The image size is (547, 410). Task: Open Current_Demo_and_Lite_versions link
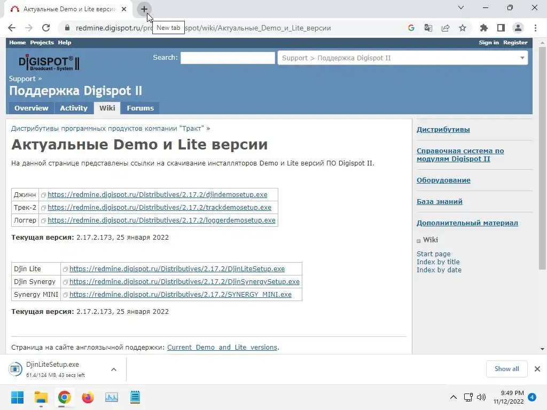[x=222, y=347]
